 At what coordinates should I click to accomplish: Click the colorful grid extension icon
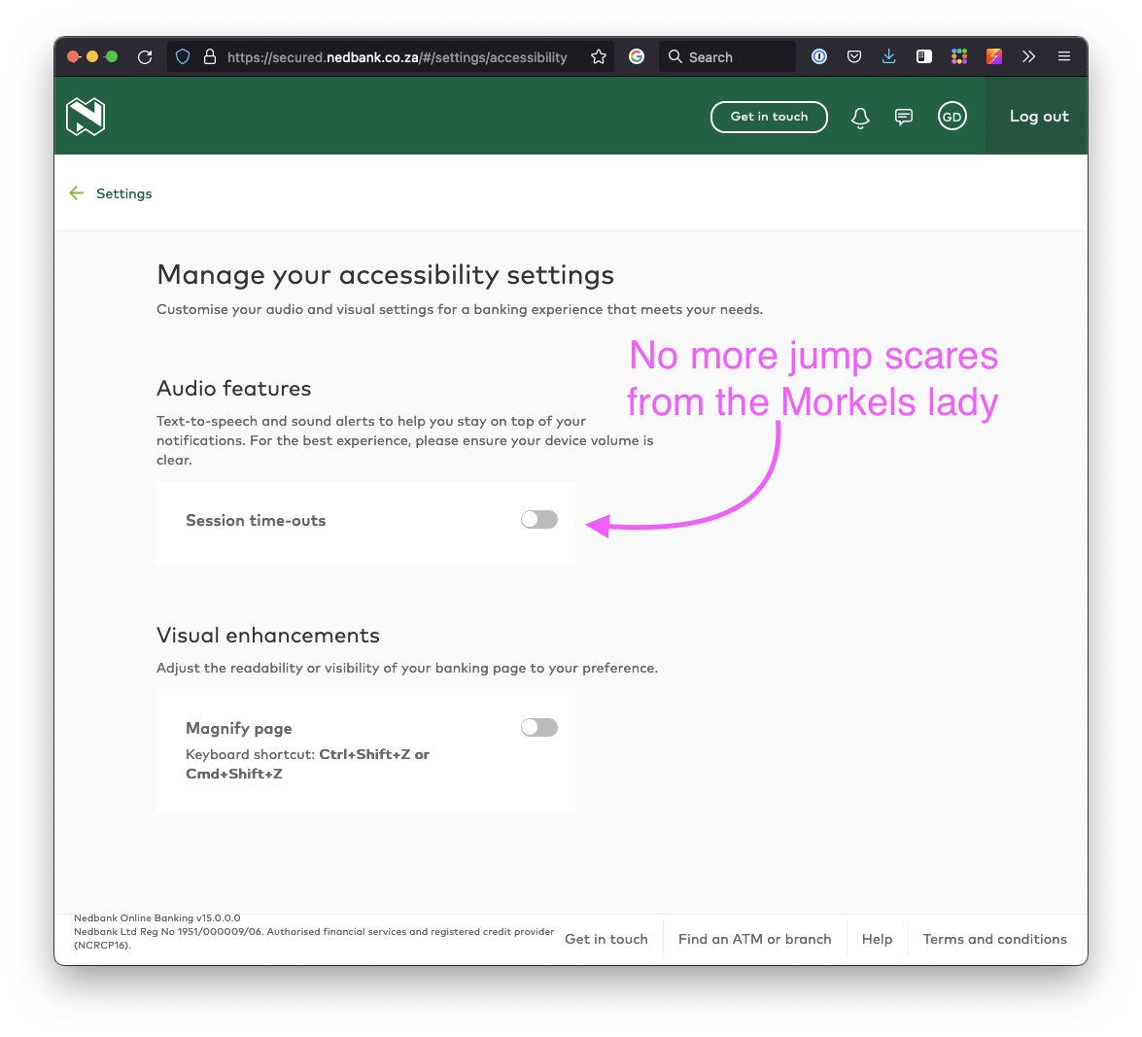[959, 56]
